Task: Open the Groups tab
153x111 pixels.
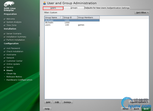Action: pyautogui.click(x=74, y=8)
